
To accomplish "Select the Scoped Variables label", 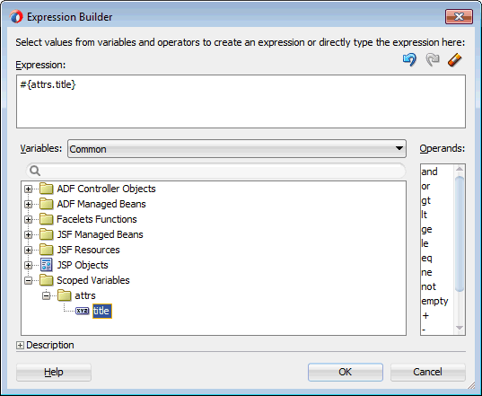I will pos(93,280).
